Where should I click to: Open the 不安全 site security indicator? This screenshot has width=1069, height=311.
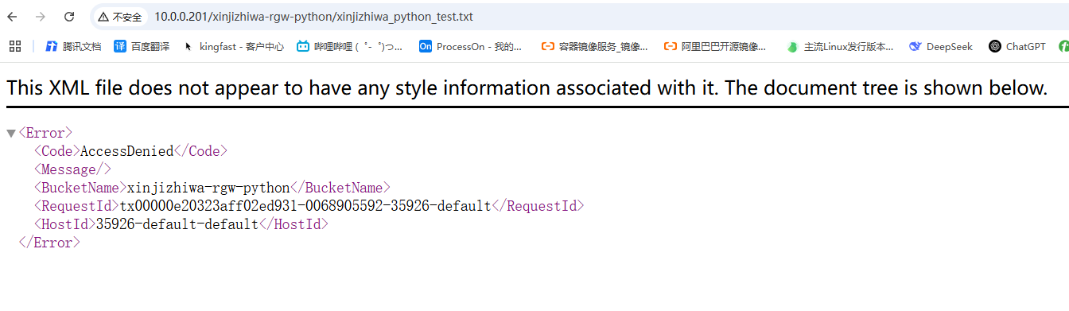pyautogui.click(x=120, y=17)
